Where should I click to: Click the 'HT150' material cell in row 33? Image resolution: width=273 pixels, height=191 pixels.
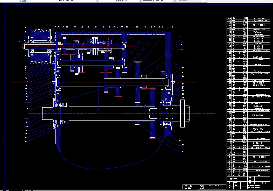point(245,99)
